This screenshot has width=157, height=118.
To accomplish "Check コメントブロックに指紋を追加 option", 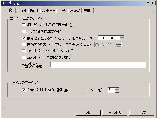I will point(24,57).
